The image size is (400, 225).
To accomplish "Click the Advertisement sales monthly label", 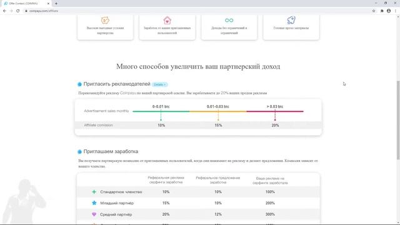I will click(106, 111).
